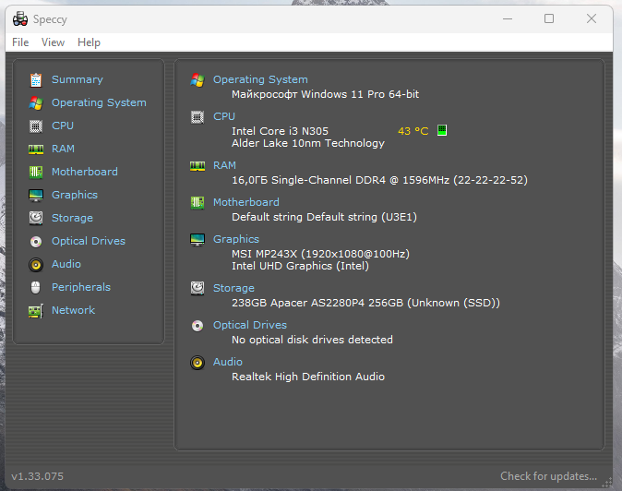Click the Audio speaker icon in summary panel
622x491 pixels.
click(197, 363)
